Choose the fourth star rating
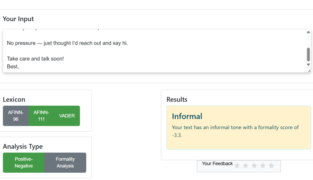 (263, 165)
